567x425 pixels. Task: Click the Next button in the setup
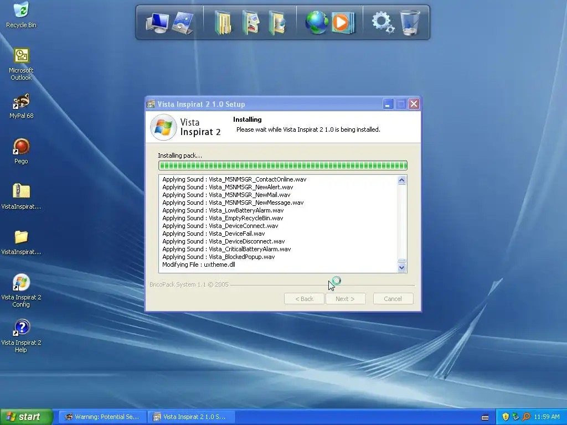346,299
